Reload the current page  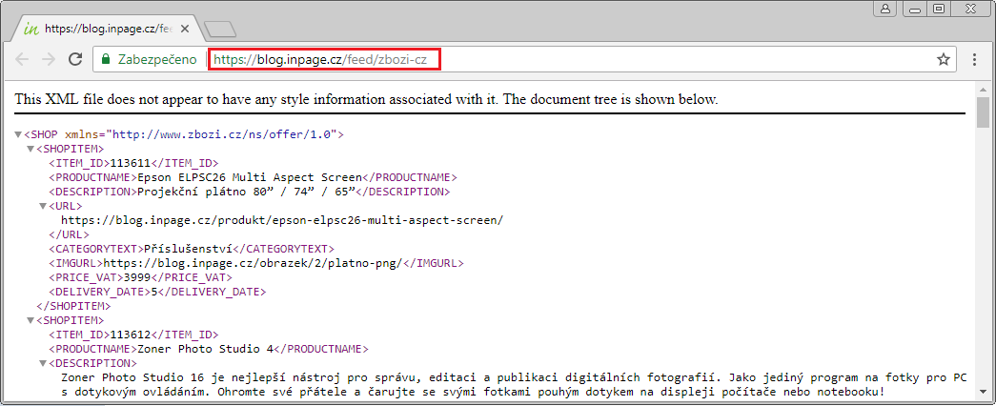[x=75, y=59]
